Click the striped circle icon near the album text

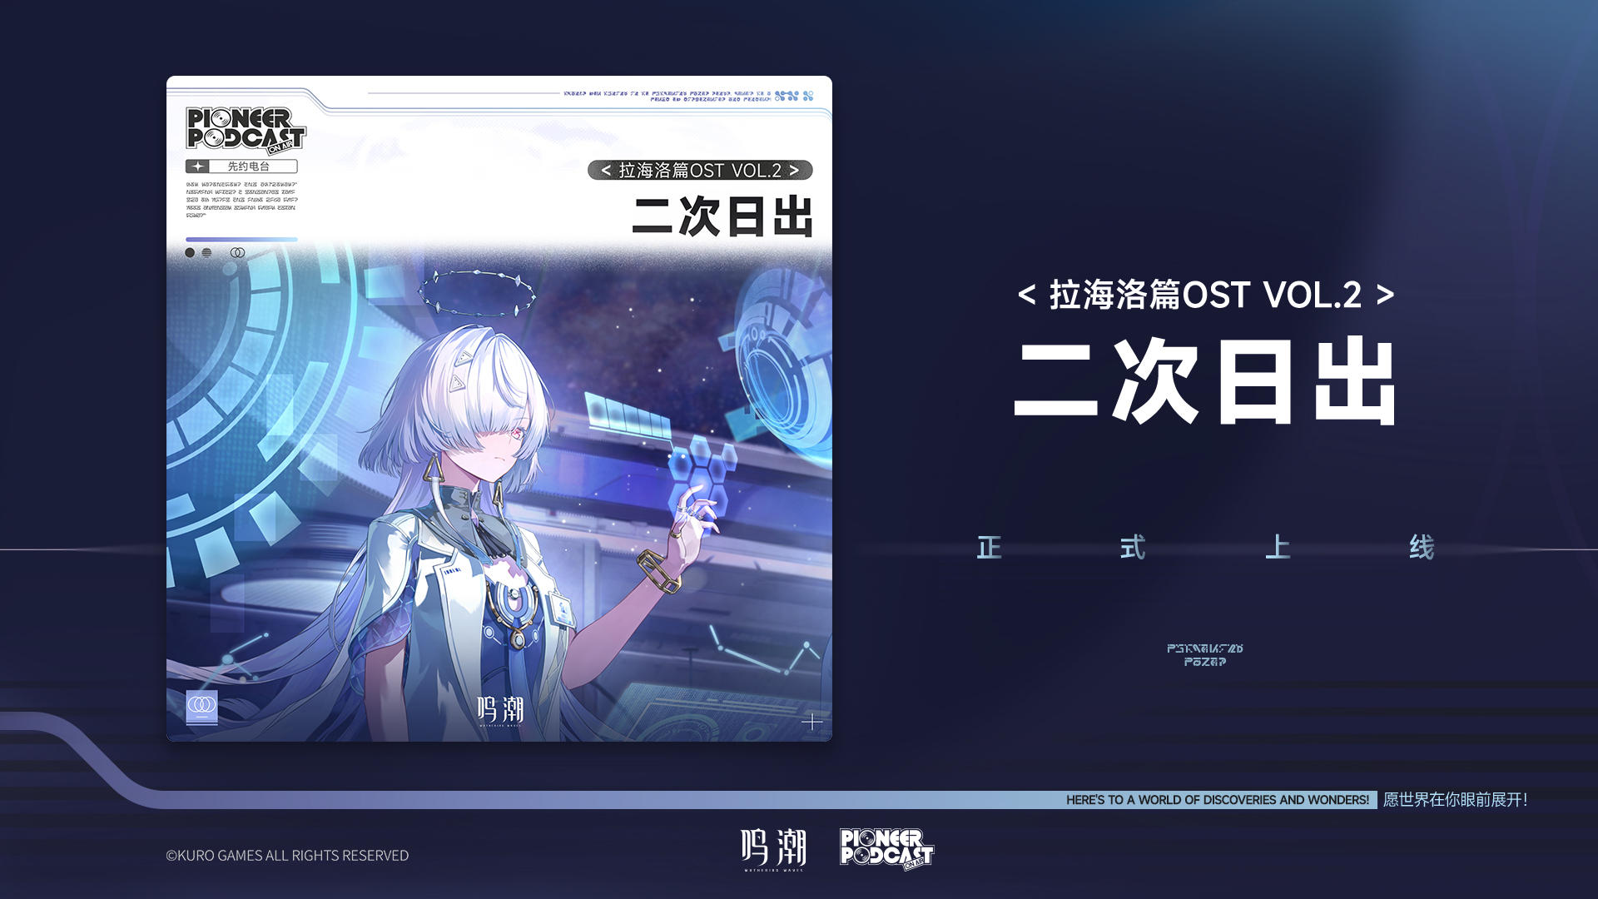[x=206, y=251]
